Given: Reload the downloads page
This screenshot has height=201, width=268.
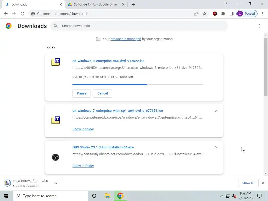Looking at the screenshot, I should coord(23,14).
